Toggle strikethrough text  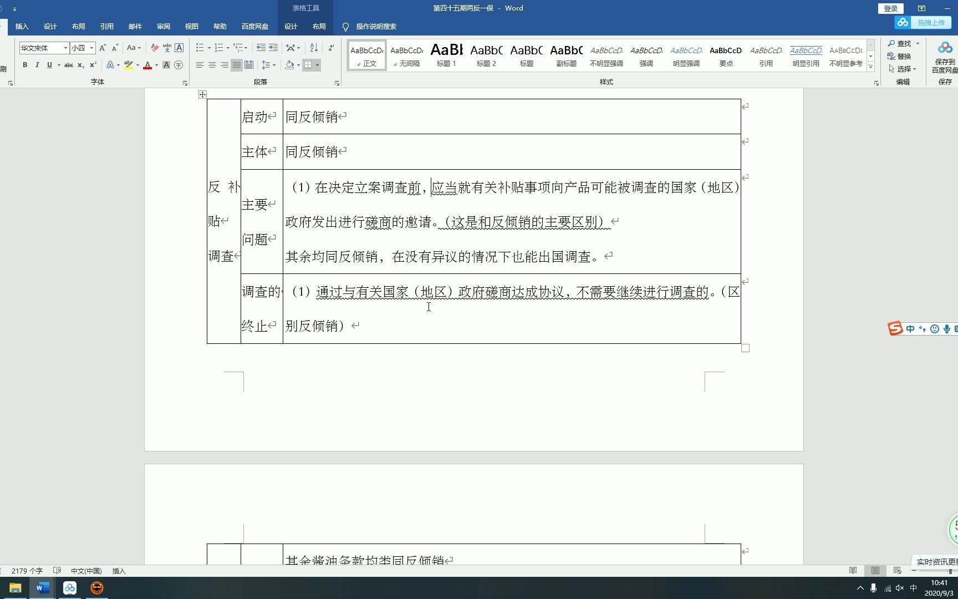(x=68, y=65)
